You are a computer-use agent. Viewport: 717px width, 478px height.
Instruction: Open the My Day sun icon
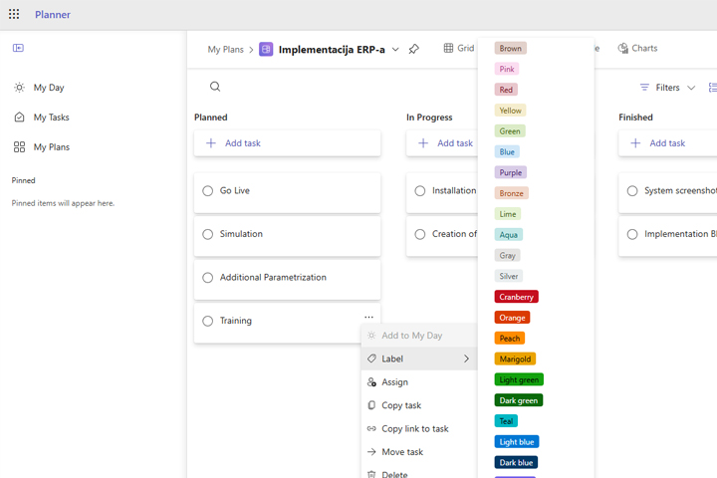[x=19, y=88]
